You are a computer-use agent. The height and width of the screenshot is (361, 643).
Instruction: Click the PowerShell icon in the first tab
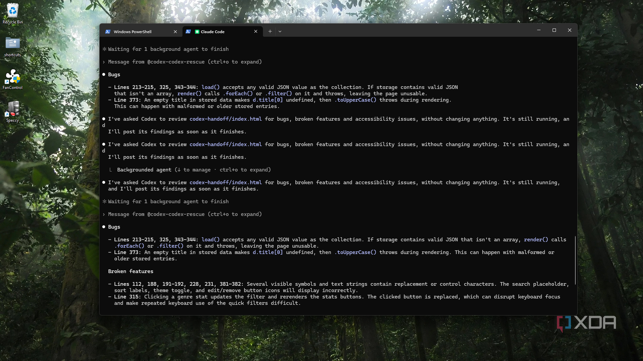click(108, 32)
